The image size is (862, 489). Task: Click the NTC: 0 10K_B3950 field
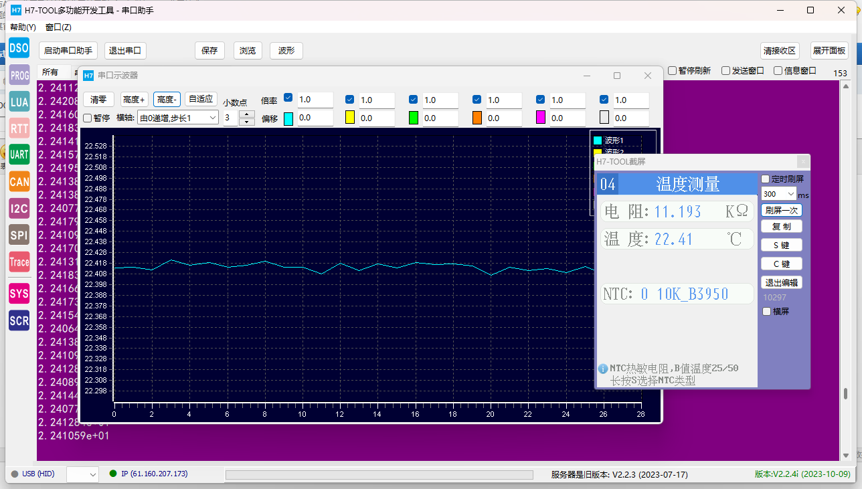(677, 294)
